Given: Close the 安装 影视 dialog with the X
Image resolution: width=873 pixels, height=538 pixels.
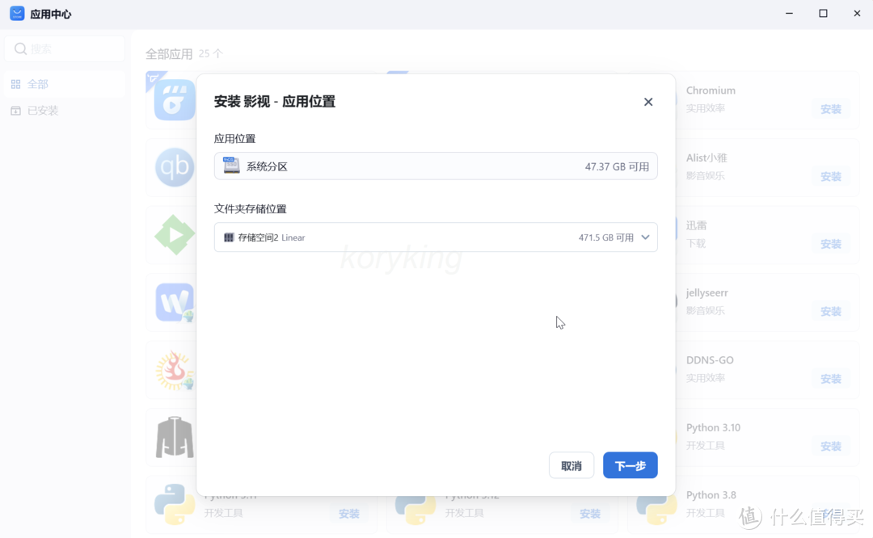Looking at the screenshot, I should tap(647, 102).
